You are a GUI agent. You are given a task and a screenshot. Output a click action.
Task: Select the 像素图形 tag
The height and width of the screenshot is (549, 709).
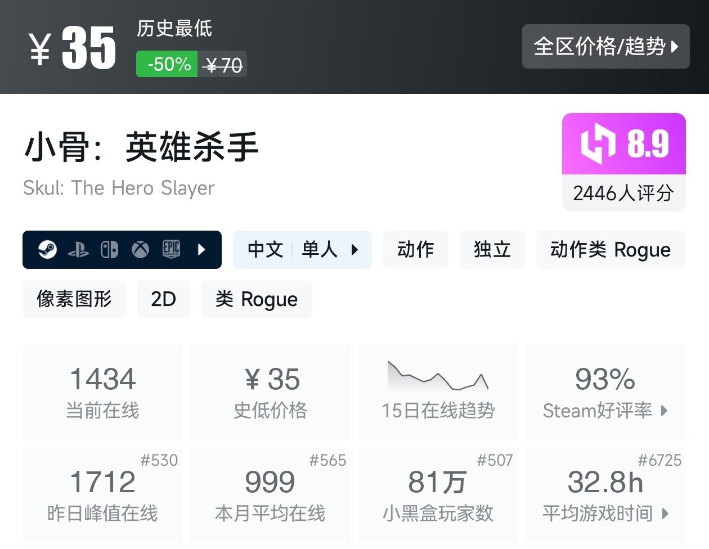pos(74,299)
